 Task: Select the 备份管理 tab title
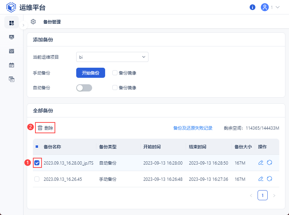click(52, 22)
